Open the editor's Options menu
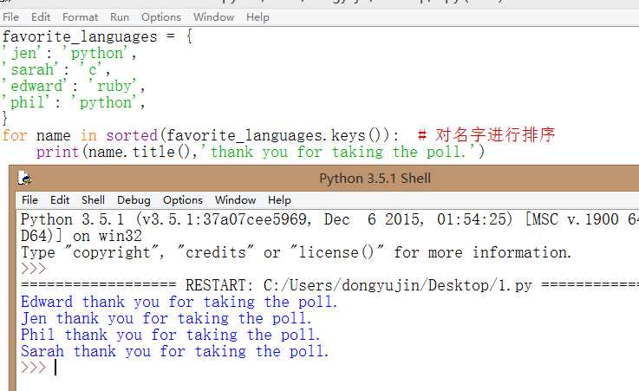This screenshot has width=639, height=391. tap(161, 17)
